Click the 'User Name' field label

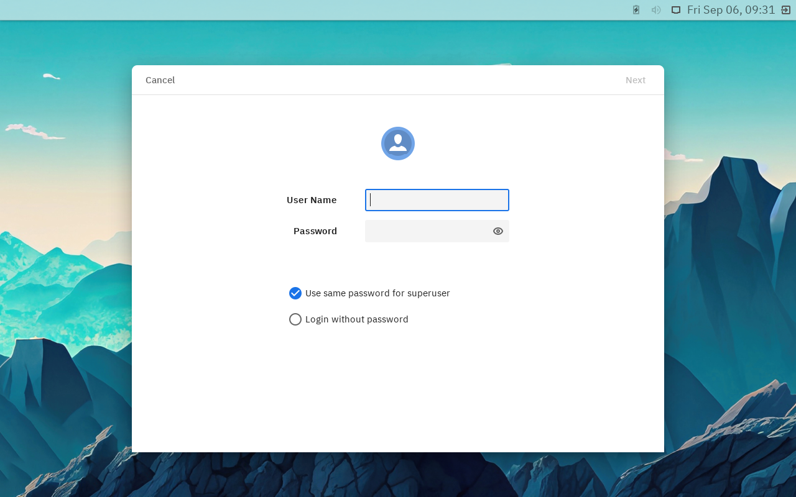[x=312, y=200]
